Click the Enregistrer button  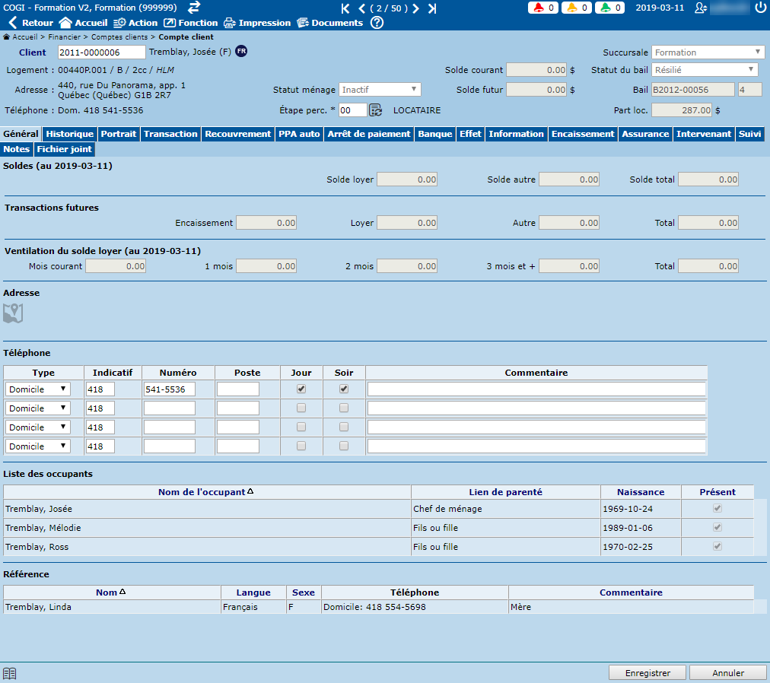pos(647,673)
